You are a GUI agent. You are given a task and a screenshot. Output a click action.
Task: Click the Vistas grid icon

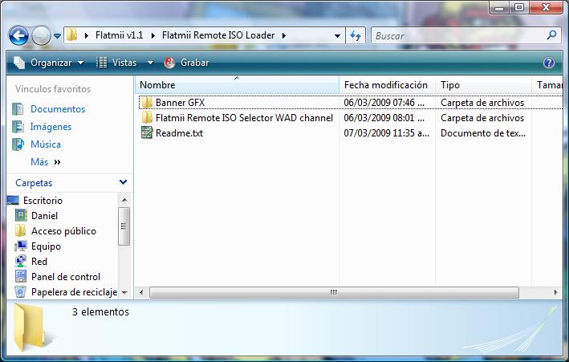point(101,63)
